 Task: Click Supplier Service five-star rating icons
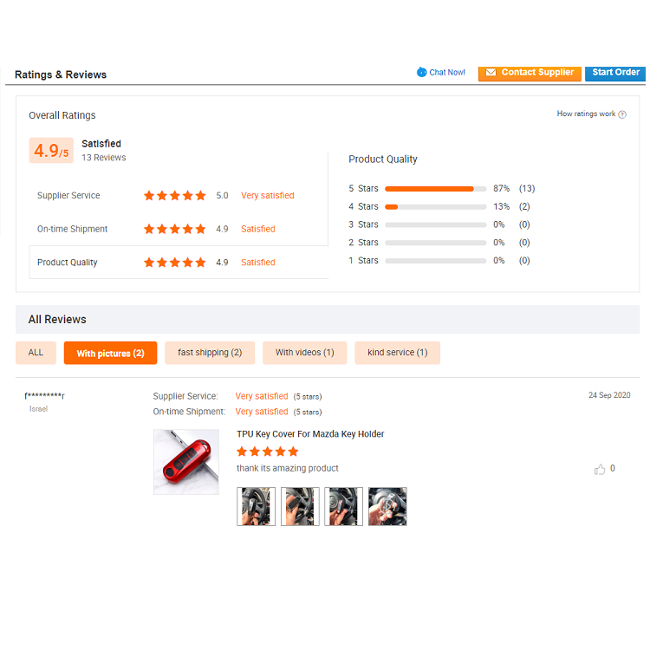pos(174,195)
